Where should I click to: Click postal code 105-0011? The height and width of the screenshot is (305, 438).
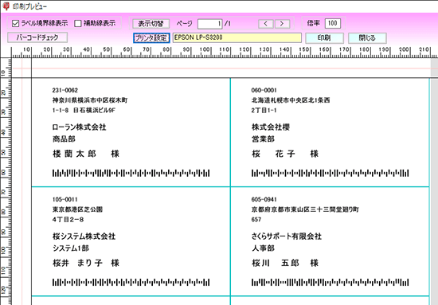click(65, 199)
